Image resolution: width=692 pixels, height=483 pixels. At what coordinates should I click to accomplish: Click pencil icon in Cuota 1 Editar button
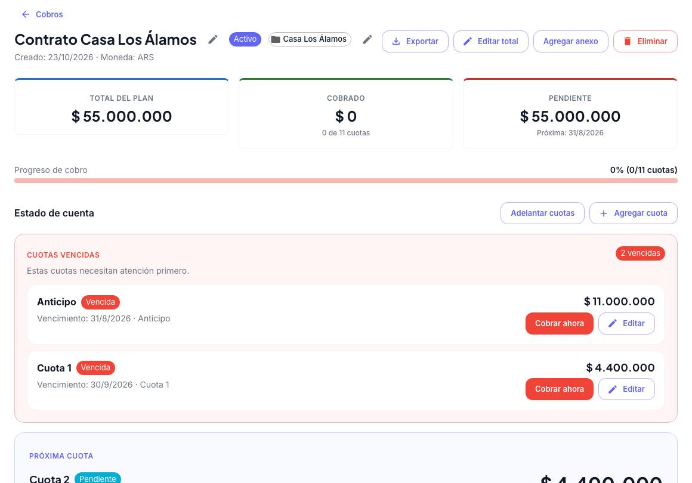point(613,389)
